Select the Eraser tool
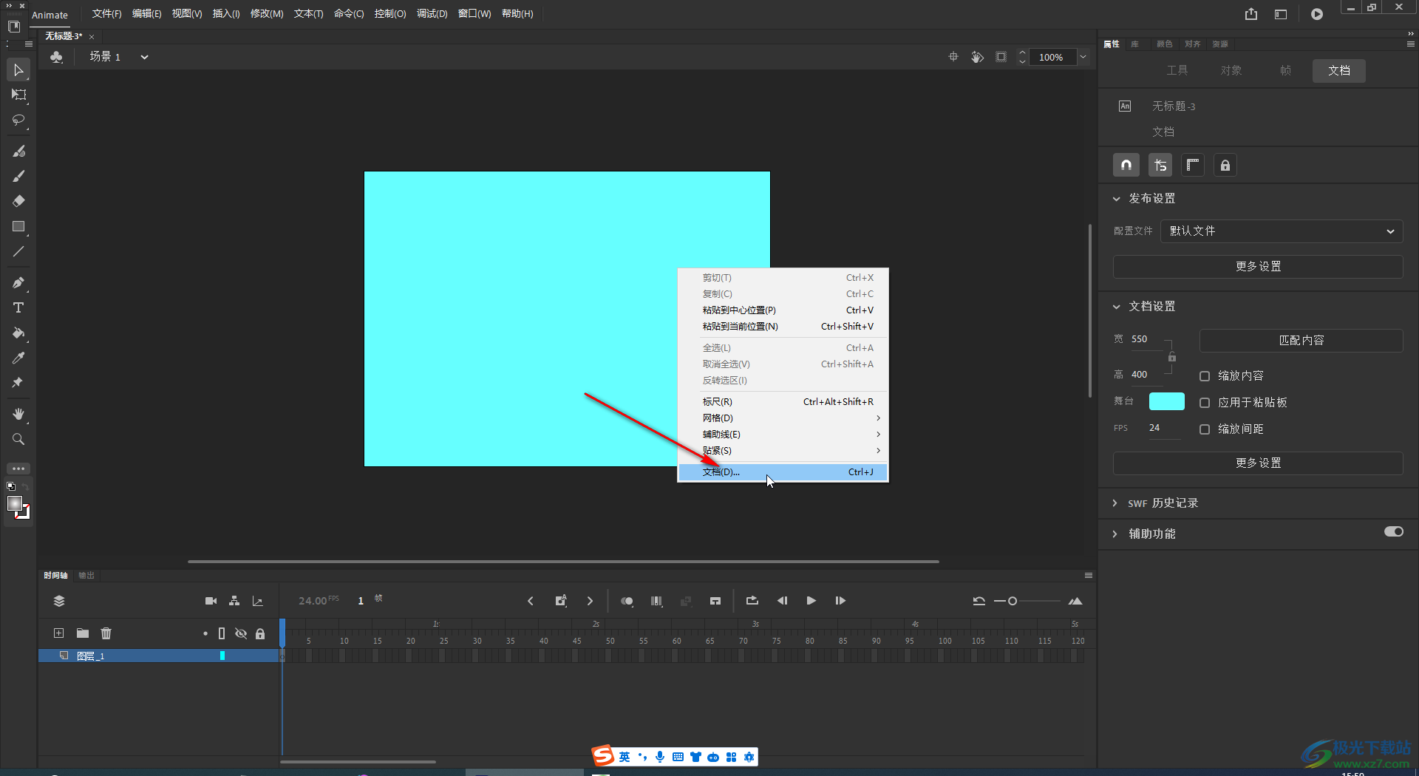 click(18, 201)
